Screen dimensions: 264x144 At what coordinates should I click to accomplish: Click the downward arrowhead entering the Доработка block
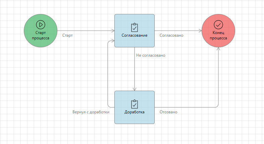point(135,89)
